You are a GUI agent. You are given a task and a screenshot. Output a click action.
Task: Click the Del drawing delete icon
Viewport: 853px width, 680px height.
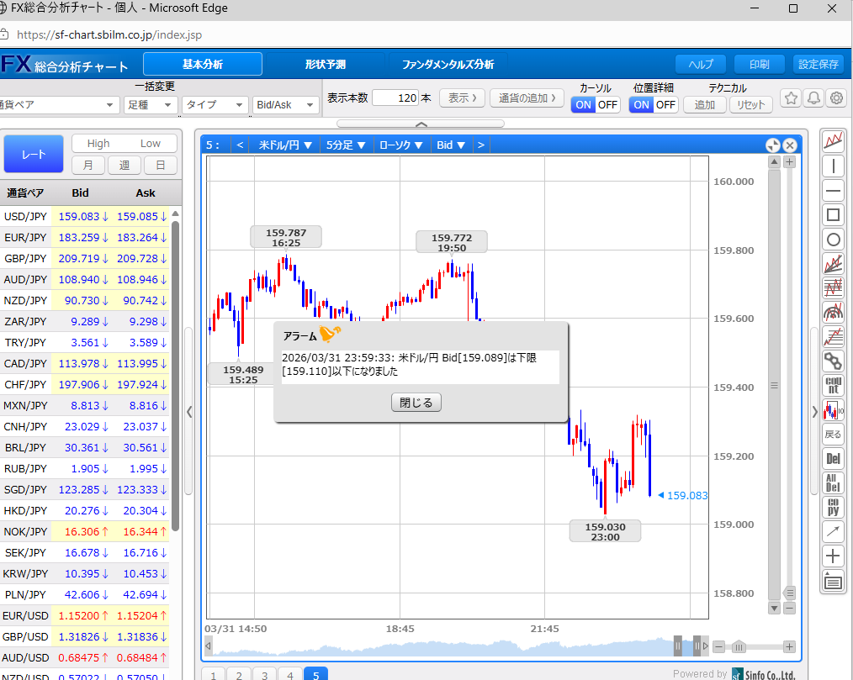tap(833, 459)
